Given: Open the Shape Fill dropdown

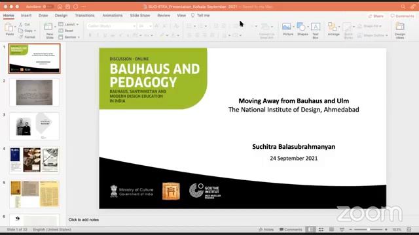Looking at the screenshot, I should pyautogui.click(x=369, y=26).
